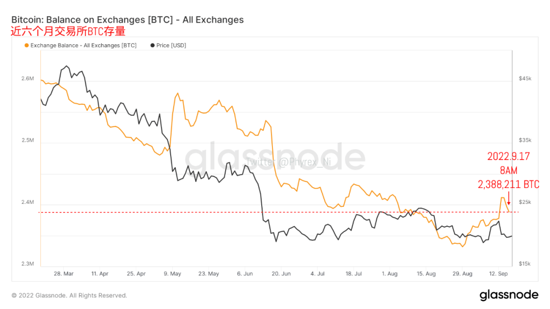
Task: Click the 2.6M left axis label
Action: pyautogui.click(x=28, y=79)
